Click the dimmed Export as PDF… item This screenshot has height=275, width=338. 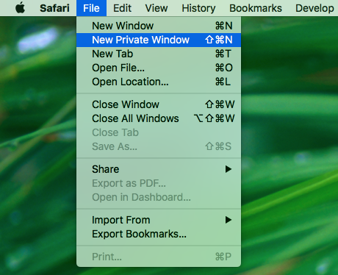[159, 183]
